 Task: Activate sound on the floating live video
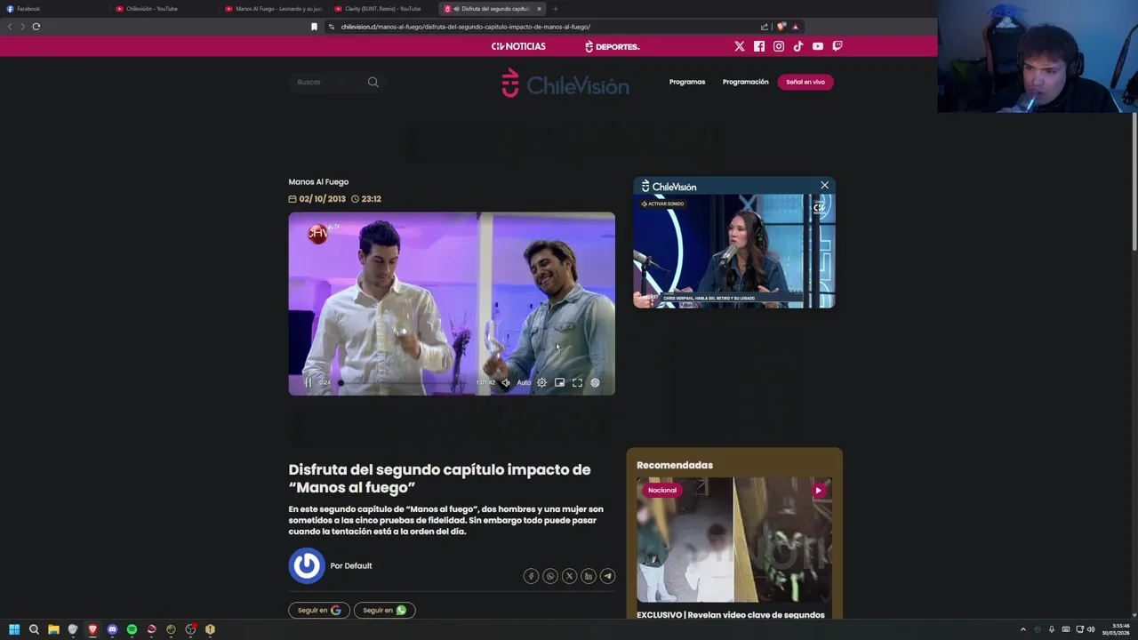[x=662, y=204]
